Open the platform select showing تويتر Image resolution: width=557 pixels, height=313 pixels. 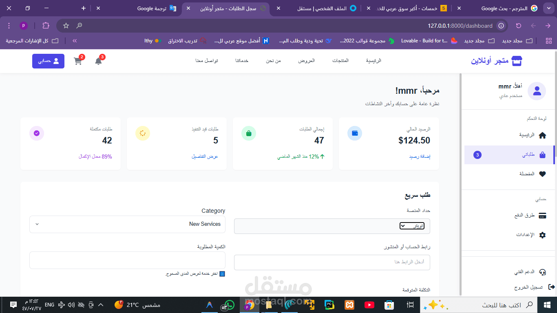point(412,226)
